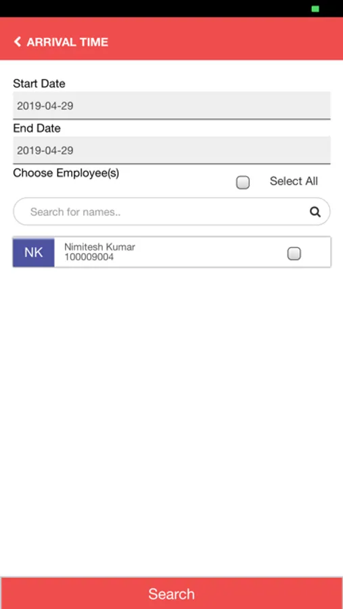Select the Nimitesh Kumar name text
This screenshot has width=343, height=609.
pos(99,247)
